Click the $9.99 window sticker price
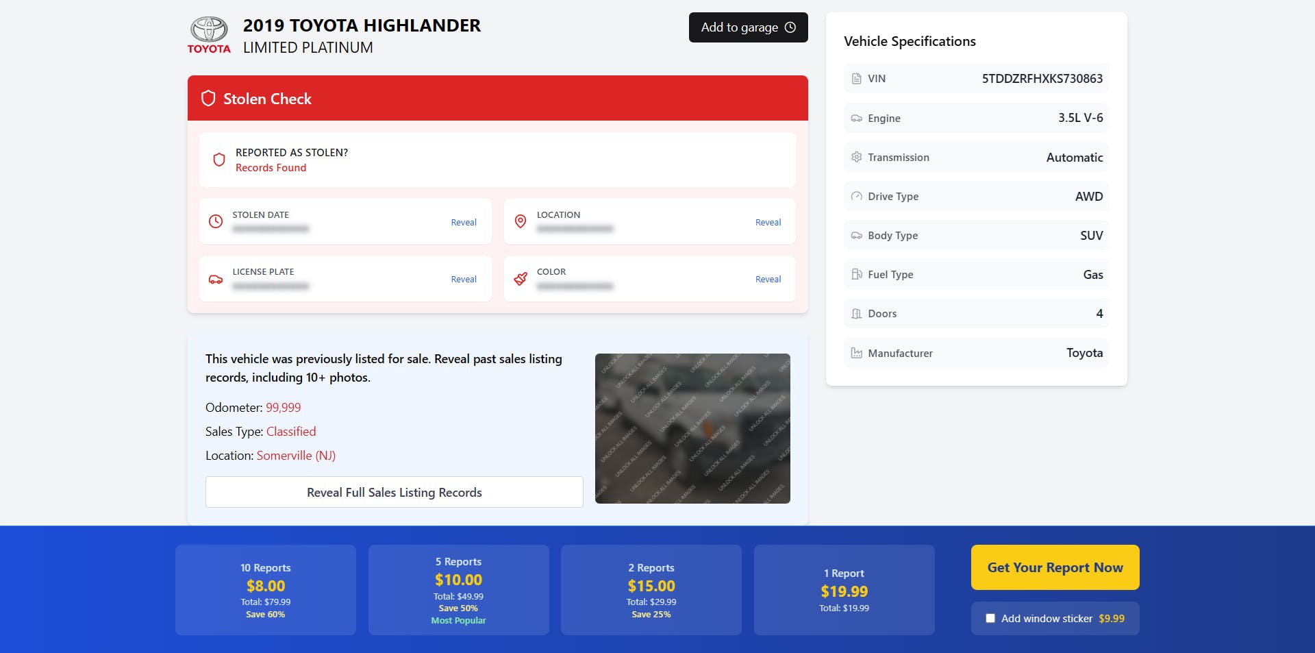Screen dimensions: 1315x653 pyautogui.click(x=1112, y=618)
